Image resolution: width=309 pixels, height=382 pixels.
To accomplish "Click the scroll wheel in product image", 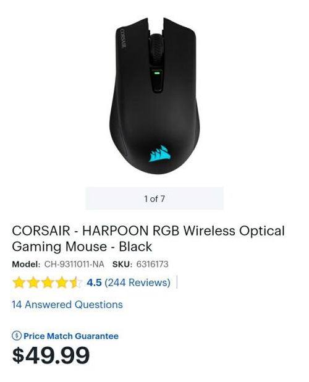I will click(x=156, y=48).
